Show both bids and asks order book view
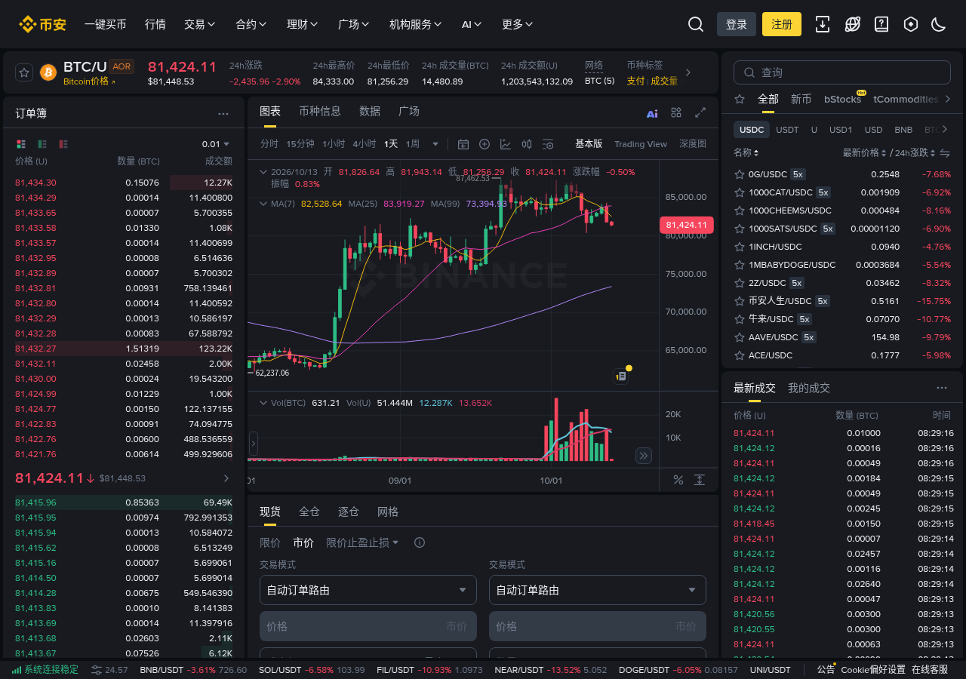Screen dimensions: 966x679 [20, 143]
